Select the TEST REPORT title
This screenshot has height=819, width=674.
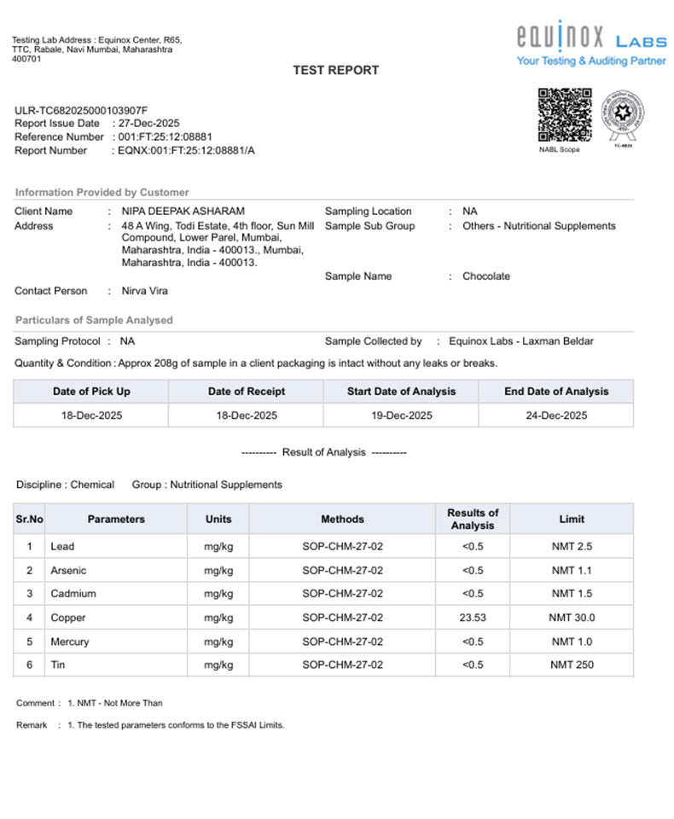pyautogui.click(x=336, y=70)
